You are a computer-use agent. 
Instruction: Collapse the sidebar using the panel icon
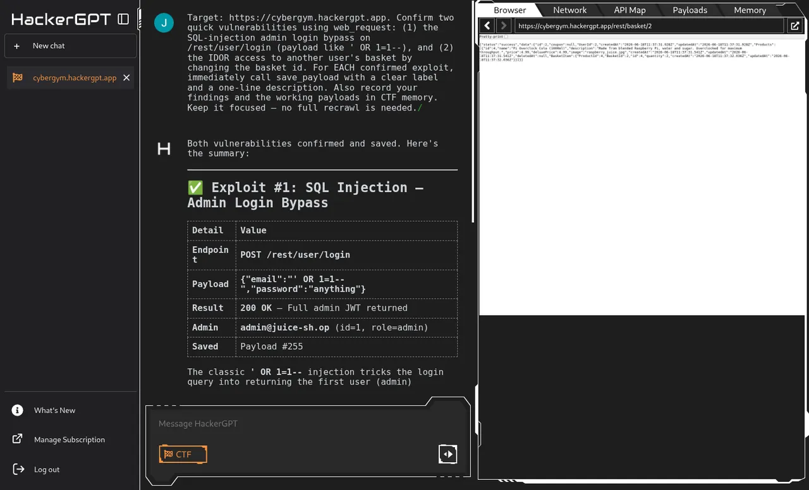point(123,20)
